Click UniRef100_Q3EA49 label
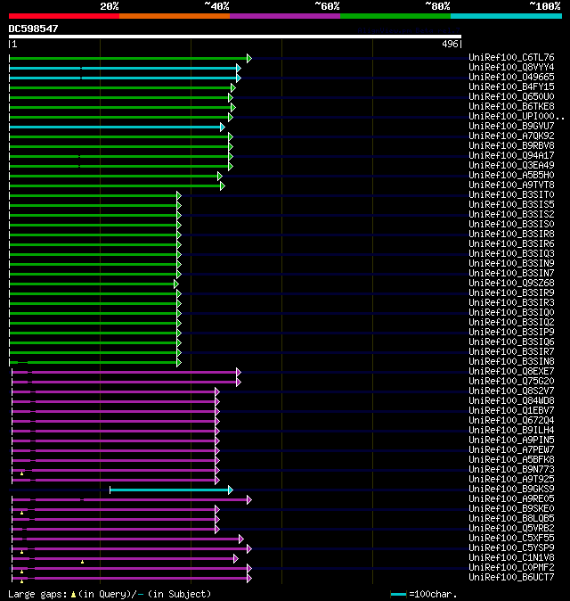570x601 pixels. tap(511, 165)
